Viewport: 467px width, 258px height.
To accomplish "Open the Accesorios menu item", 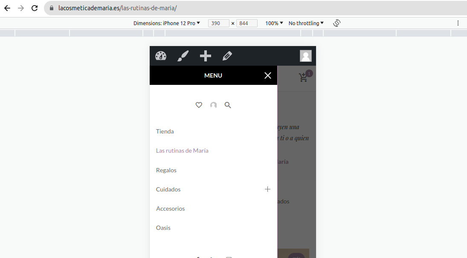I will point(170,209).
